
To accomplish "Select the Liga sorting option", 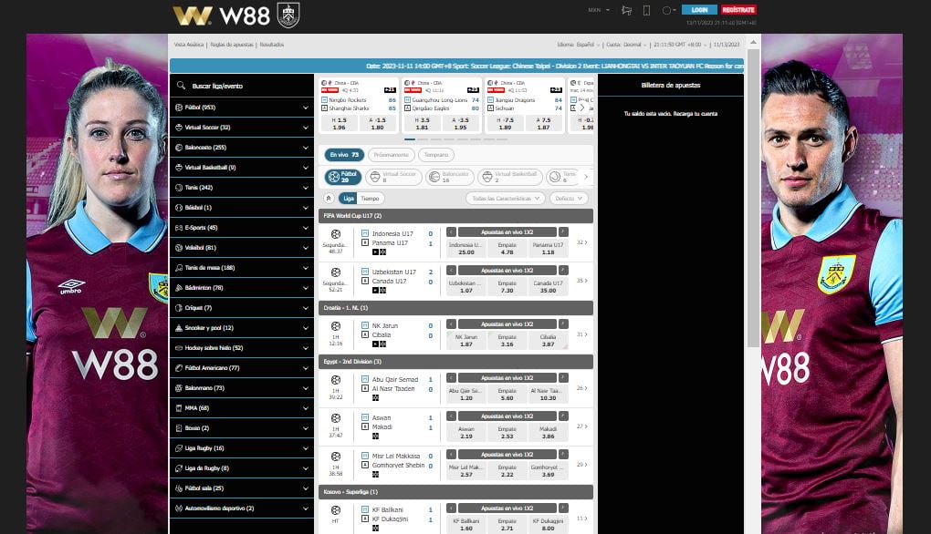I will [x=348, y=198].
